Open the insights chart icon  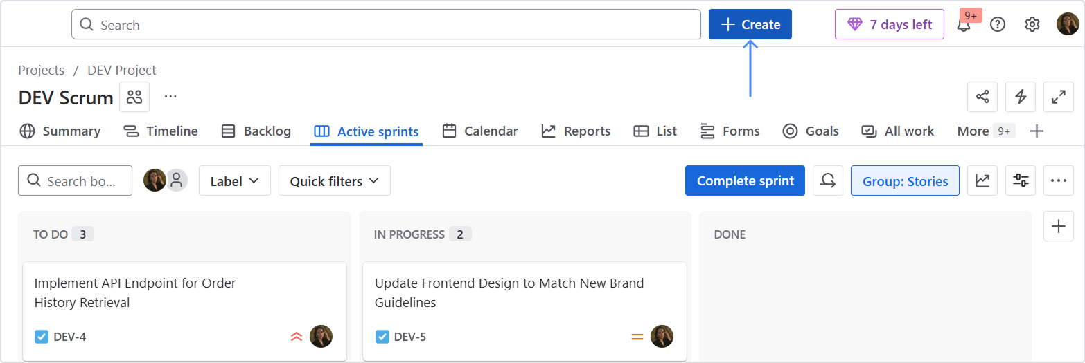point(982,180)
